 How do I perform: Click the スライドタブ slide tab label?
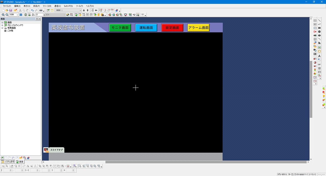pyautogui.click(x=56, y=150)
